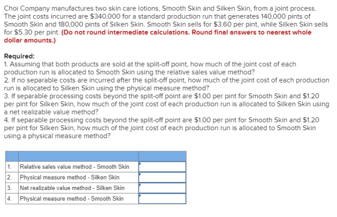The image size is (337, 217).
Task: Click the blue header cell above the answer column
Action: click(x=162, y=156)
